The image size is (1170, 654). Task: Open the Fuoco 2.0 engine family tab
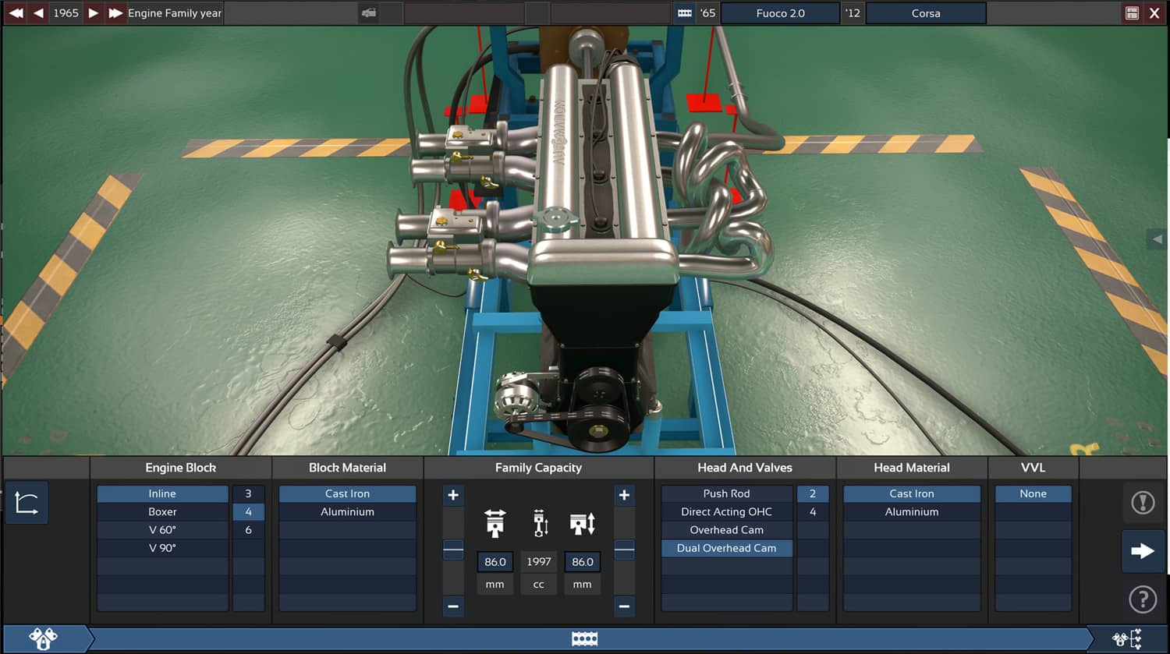780,13
